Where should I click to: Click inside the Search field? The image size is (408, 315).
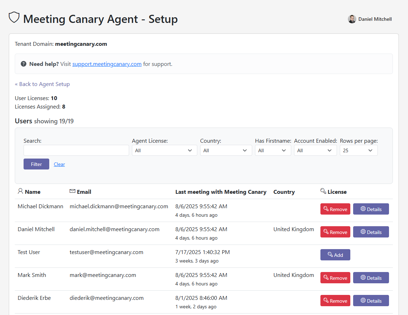click(x=76, y=150)
